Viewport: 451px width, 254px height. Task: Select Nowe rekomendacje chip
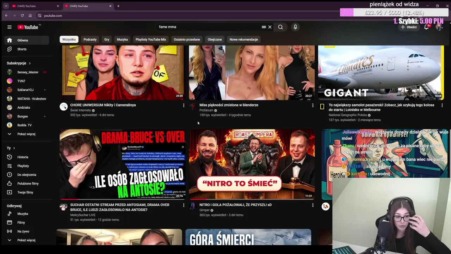pyautogui.click(x=244, y=40)
